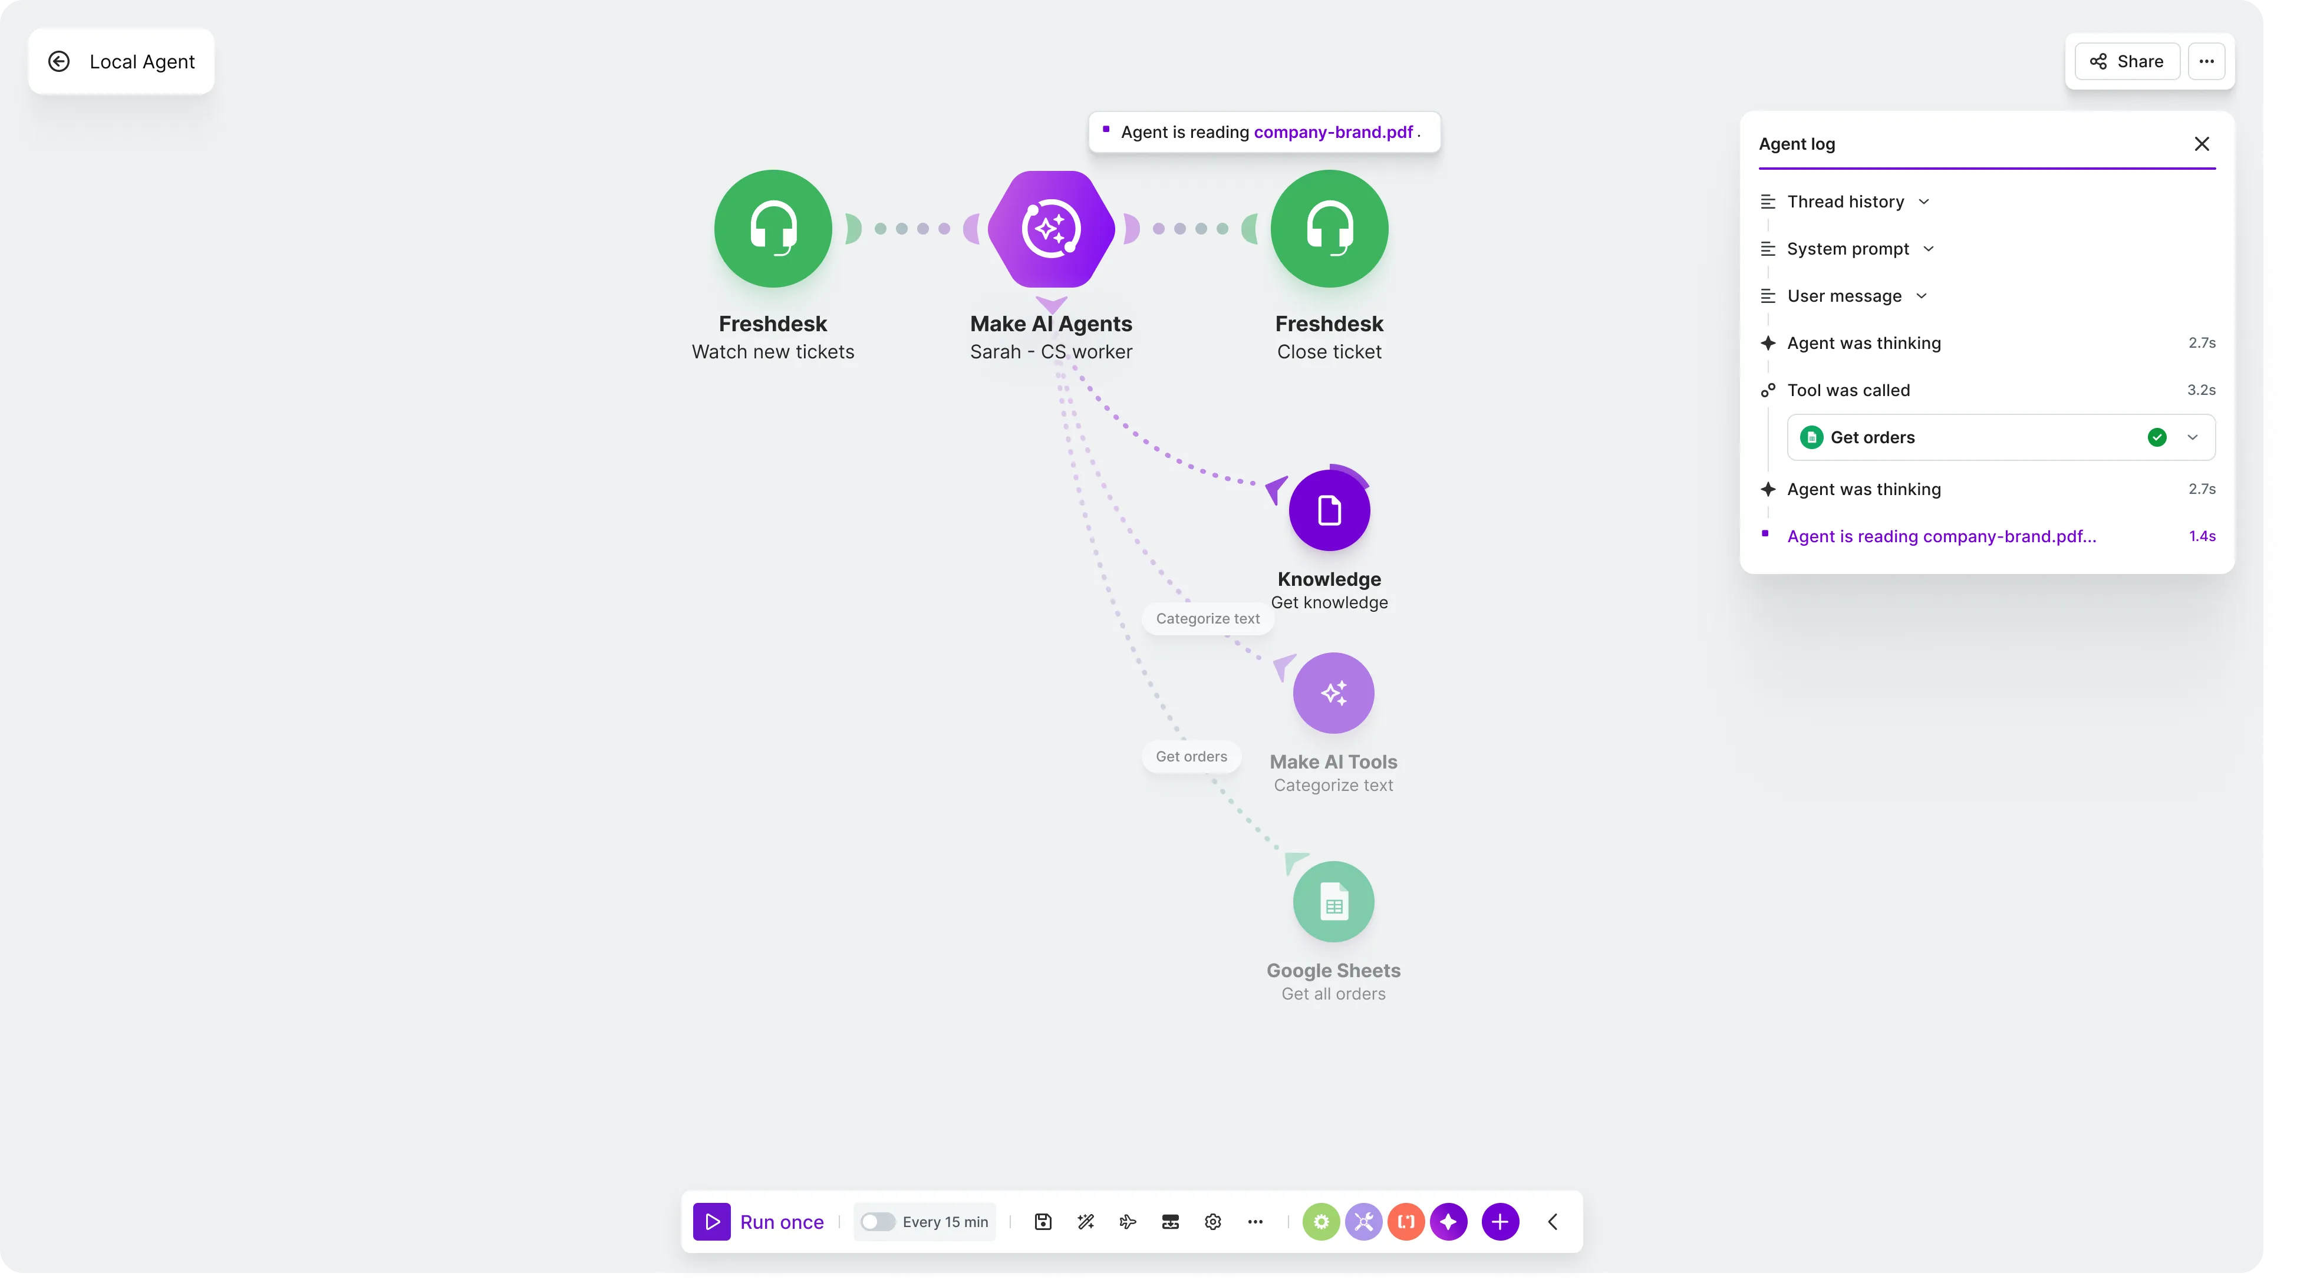This screenshot has width=2320, height=1286.
Task: Select the Tool was called log entry
Action: click(x=1987, y=390)
